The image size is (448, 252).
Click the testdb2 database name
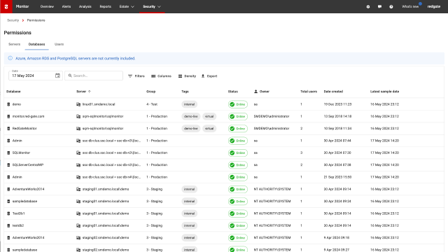pos(18,225)
